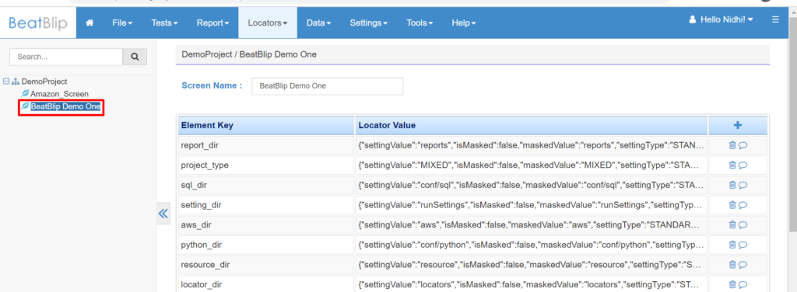Click the project_type element key cell
The width and height of the screenshot is (797, 292).
click(x=266, y=165)
